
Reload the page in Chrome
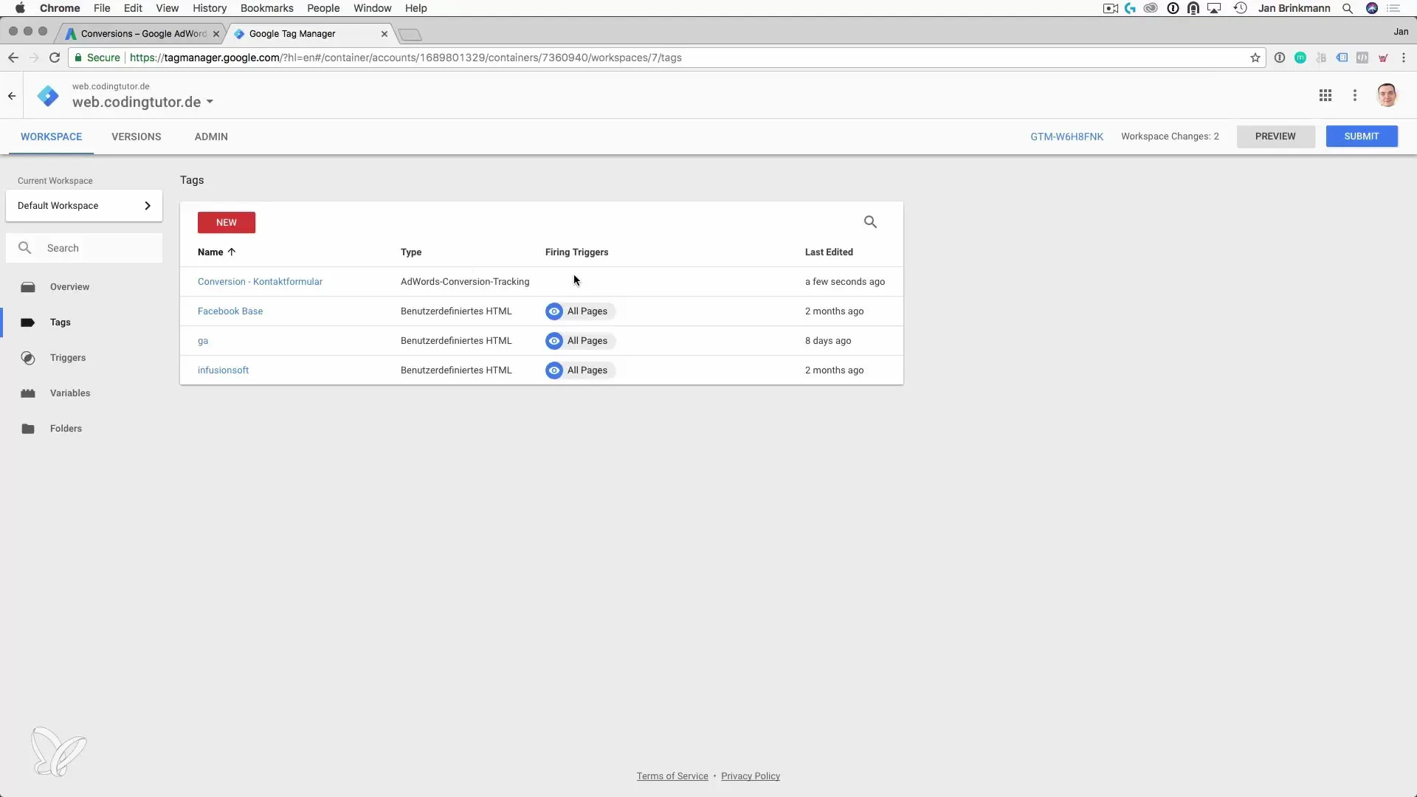(54, 58)
